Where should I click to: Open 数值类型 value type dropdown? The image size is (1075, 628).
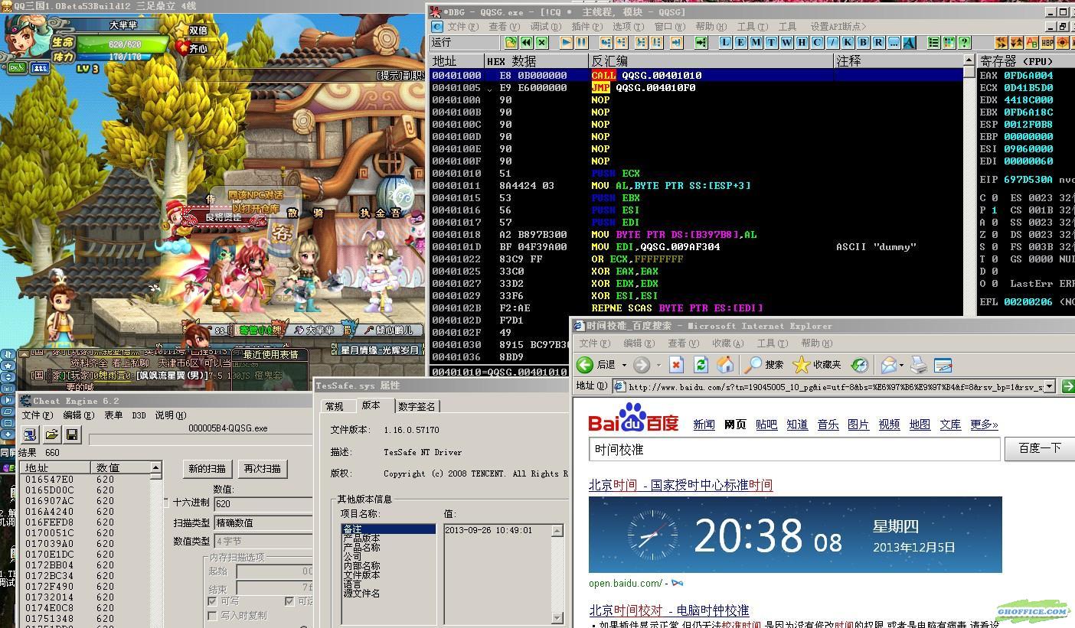coord(263,541)
